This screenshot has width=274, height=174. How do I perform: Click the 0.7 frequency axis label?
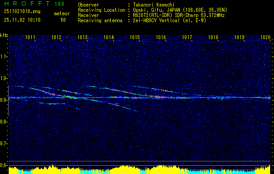(x=4, y=144)
